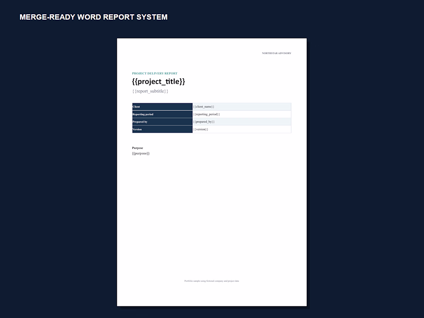Select the Client table label cell
The image size is (424, 318).
(162, 106)
